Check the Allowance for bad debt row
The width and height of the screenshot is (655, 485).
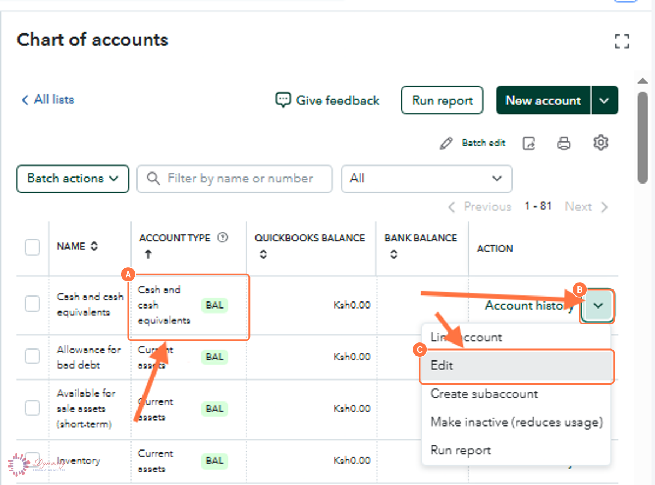click(x=32, y=356)
